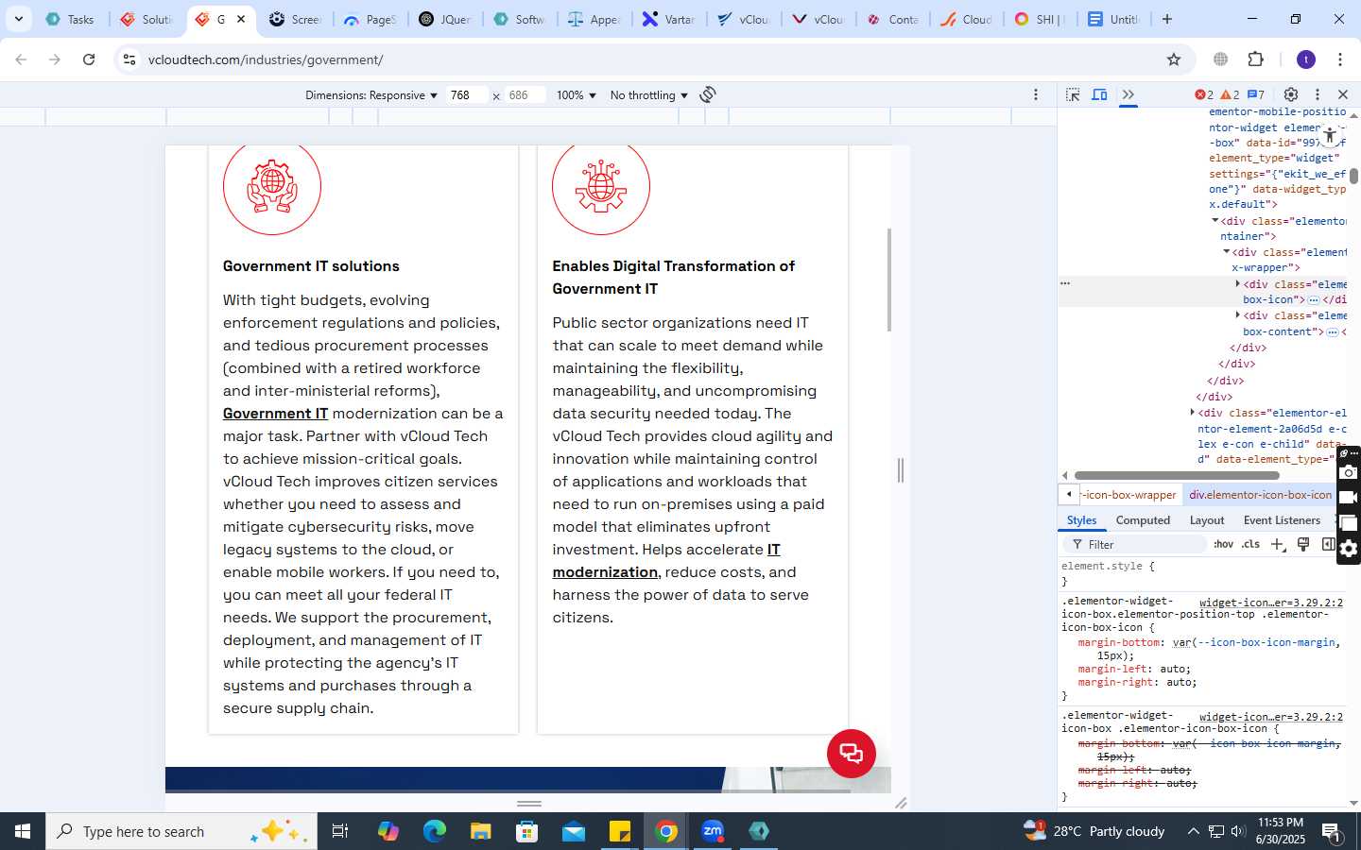The image size is (1361, 850).
Task: Select the icon-box-wrapper breadcrumb
Action: [1130, 495]
